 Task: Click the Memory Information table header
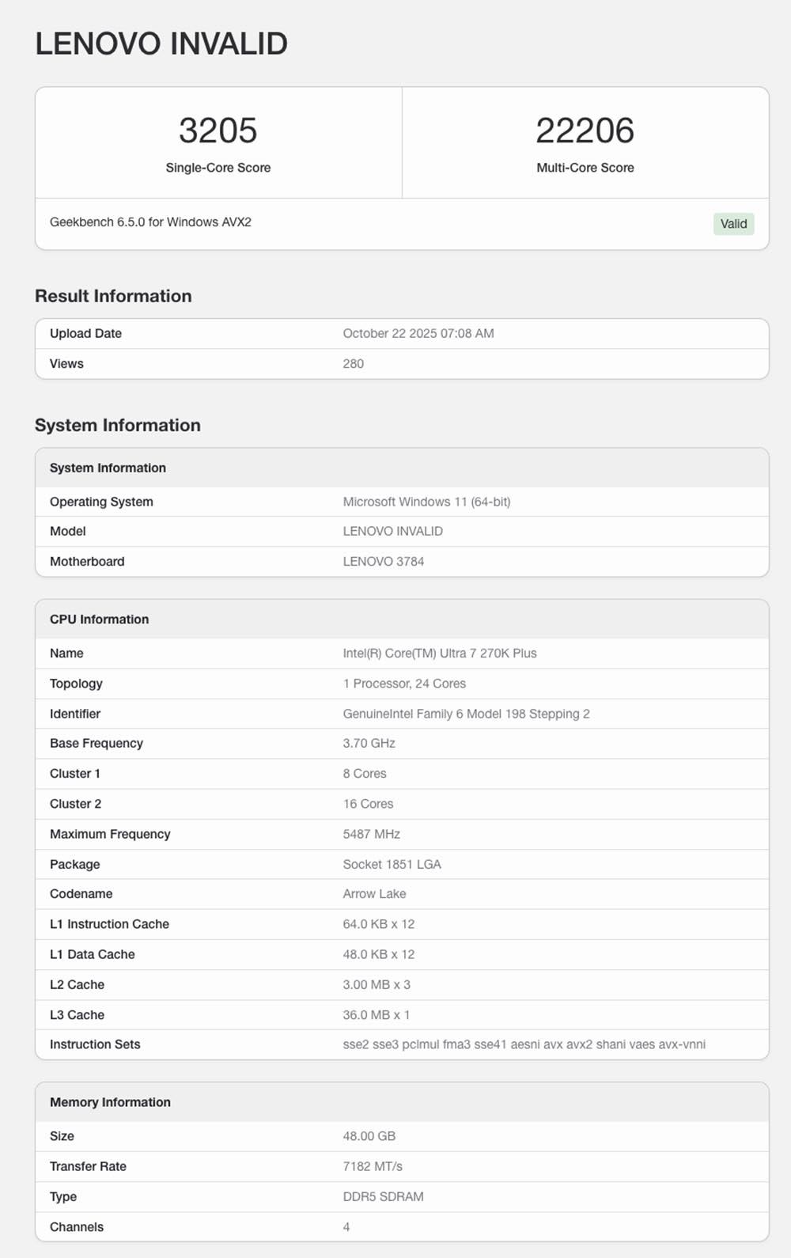pyautogui.click(x=110, y=1103)
